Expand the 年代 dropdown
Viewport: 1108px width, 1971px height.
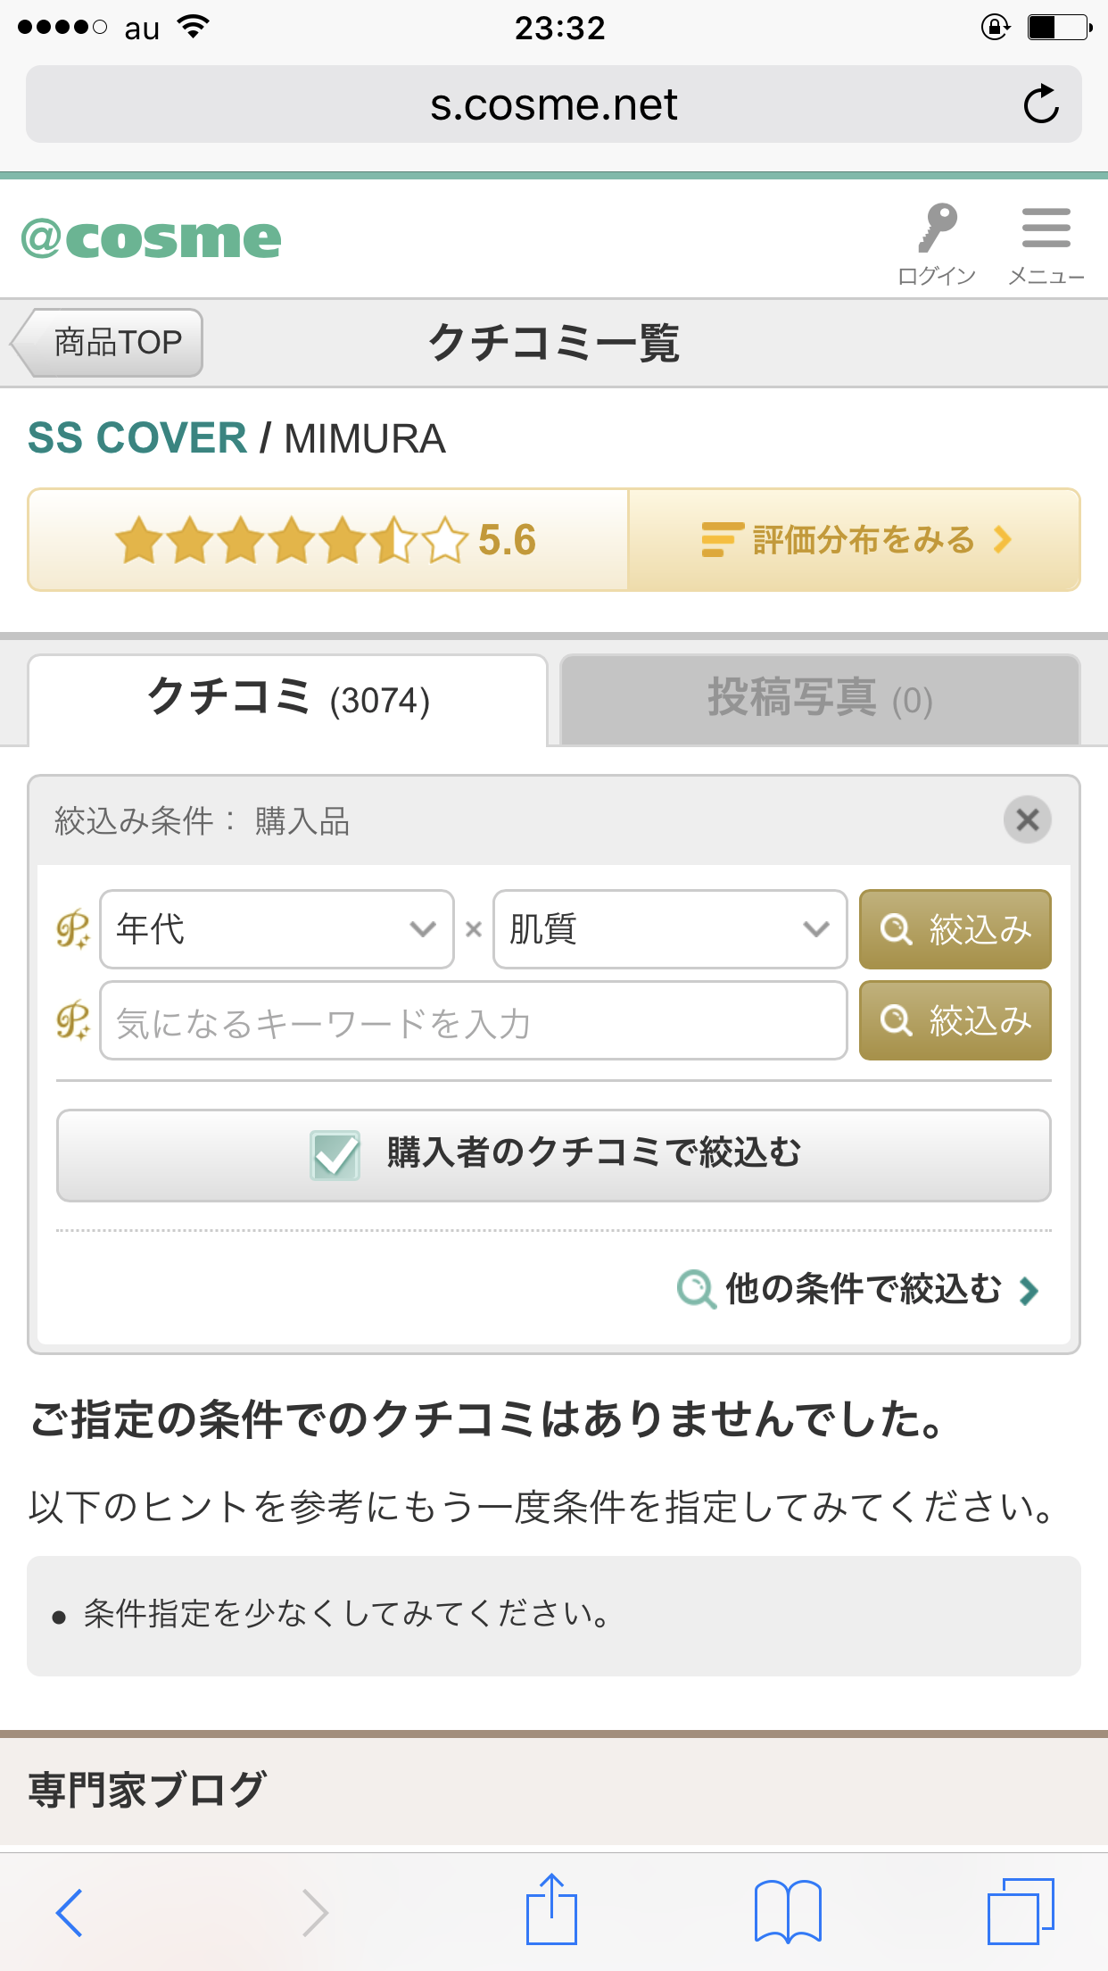pyautogui.click(x=277, y=929)
